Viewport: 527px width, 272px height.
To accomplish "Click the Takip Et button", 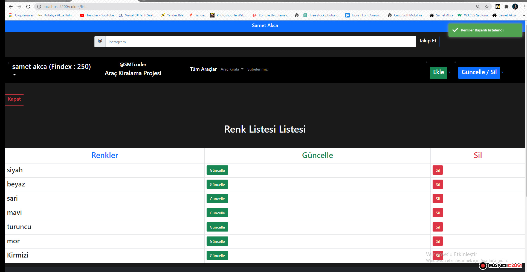I will coord(427,41).
